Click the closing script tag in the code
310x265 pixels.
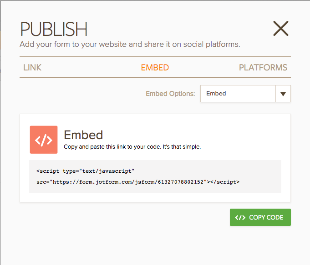(x=225, y=182)
